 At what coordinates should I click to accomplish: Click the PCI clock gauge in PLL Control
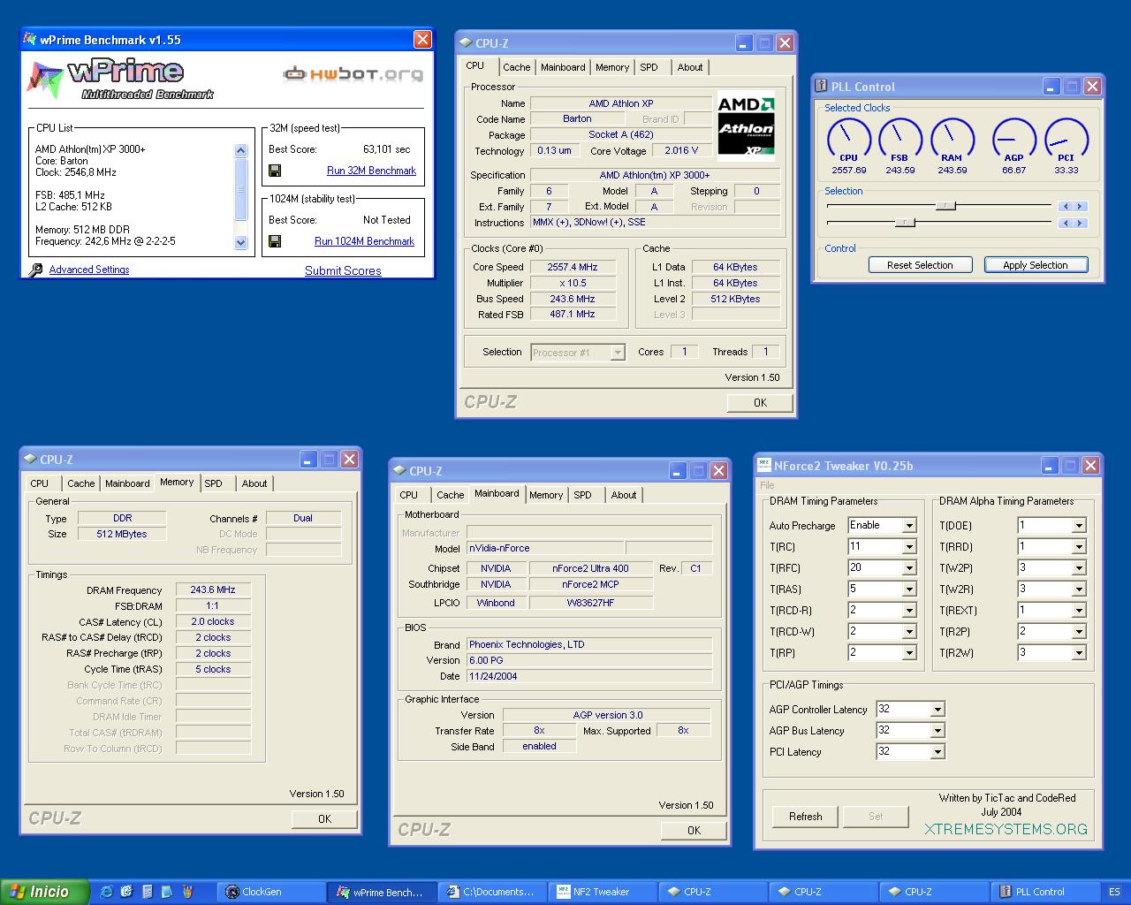click(x=1066, y=140)
